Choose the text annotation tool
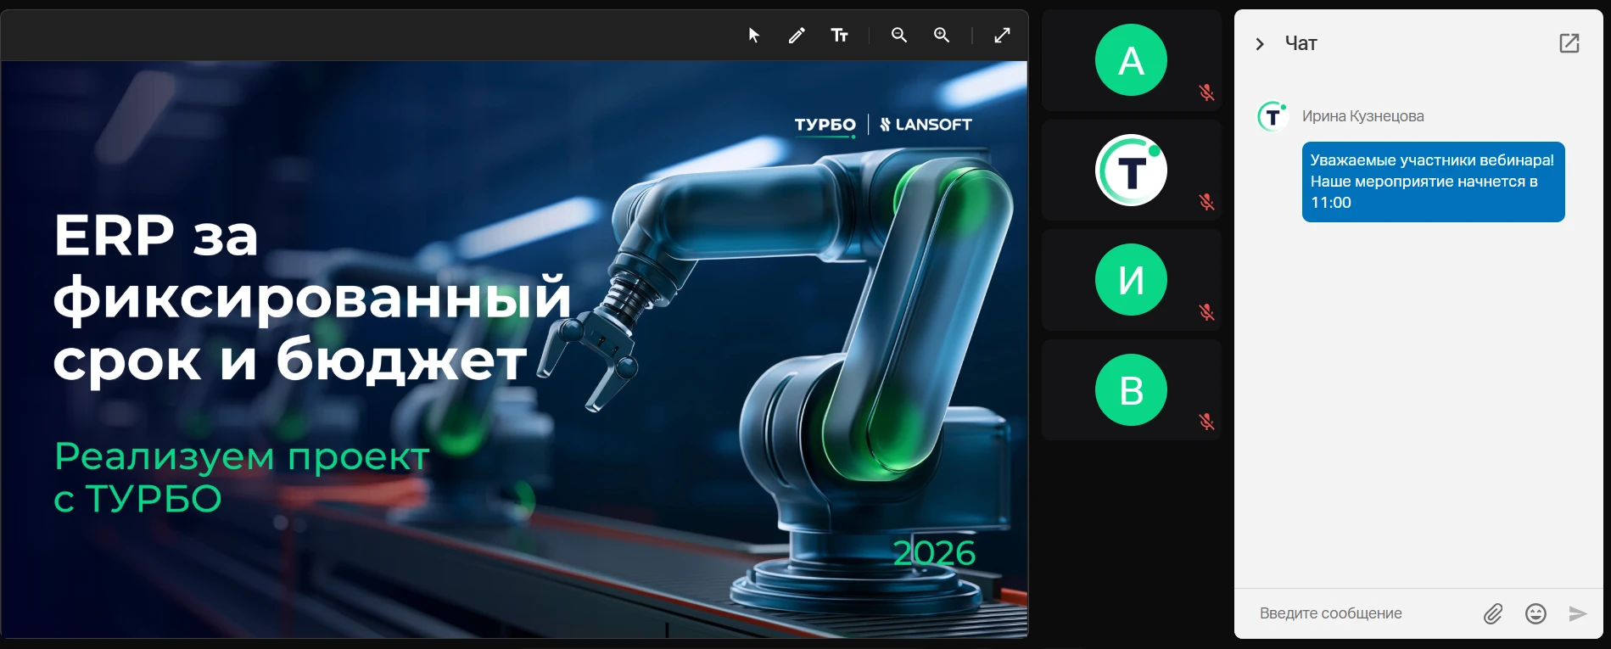1611x649 pixels. [x=840, y=35]
